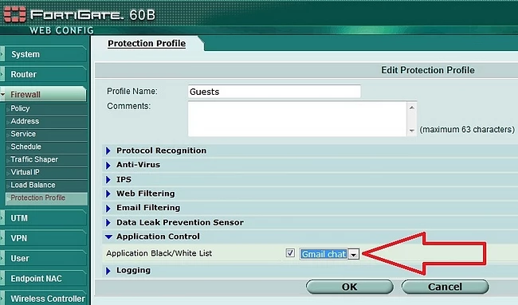
Task: Click the maximum 63 characters note
Action: pos(467,129)
